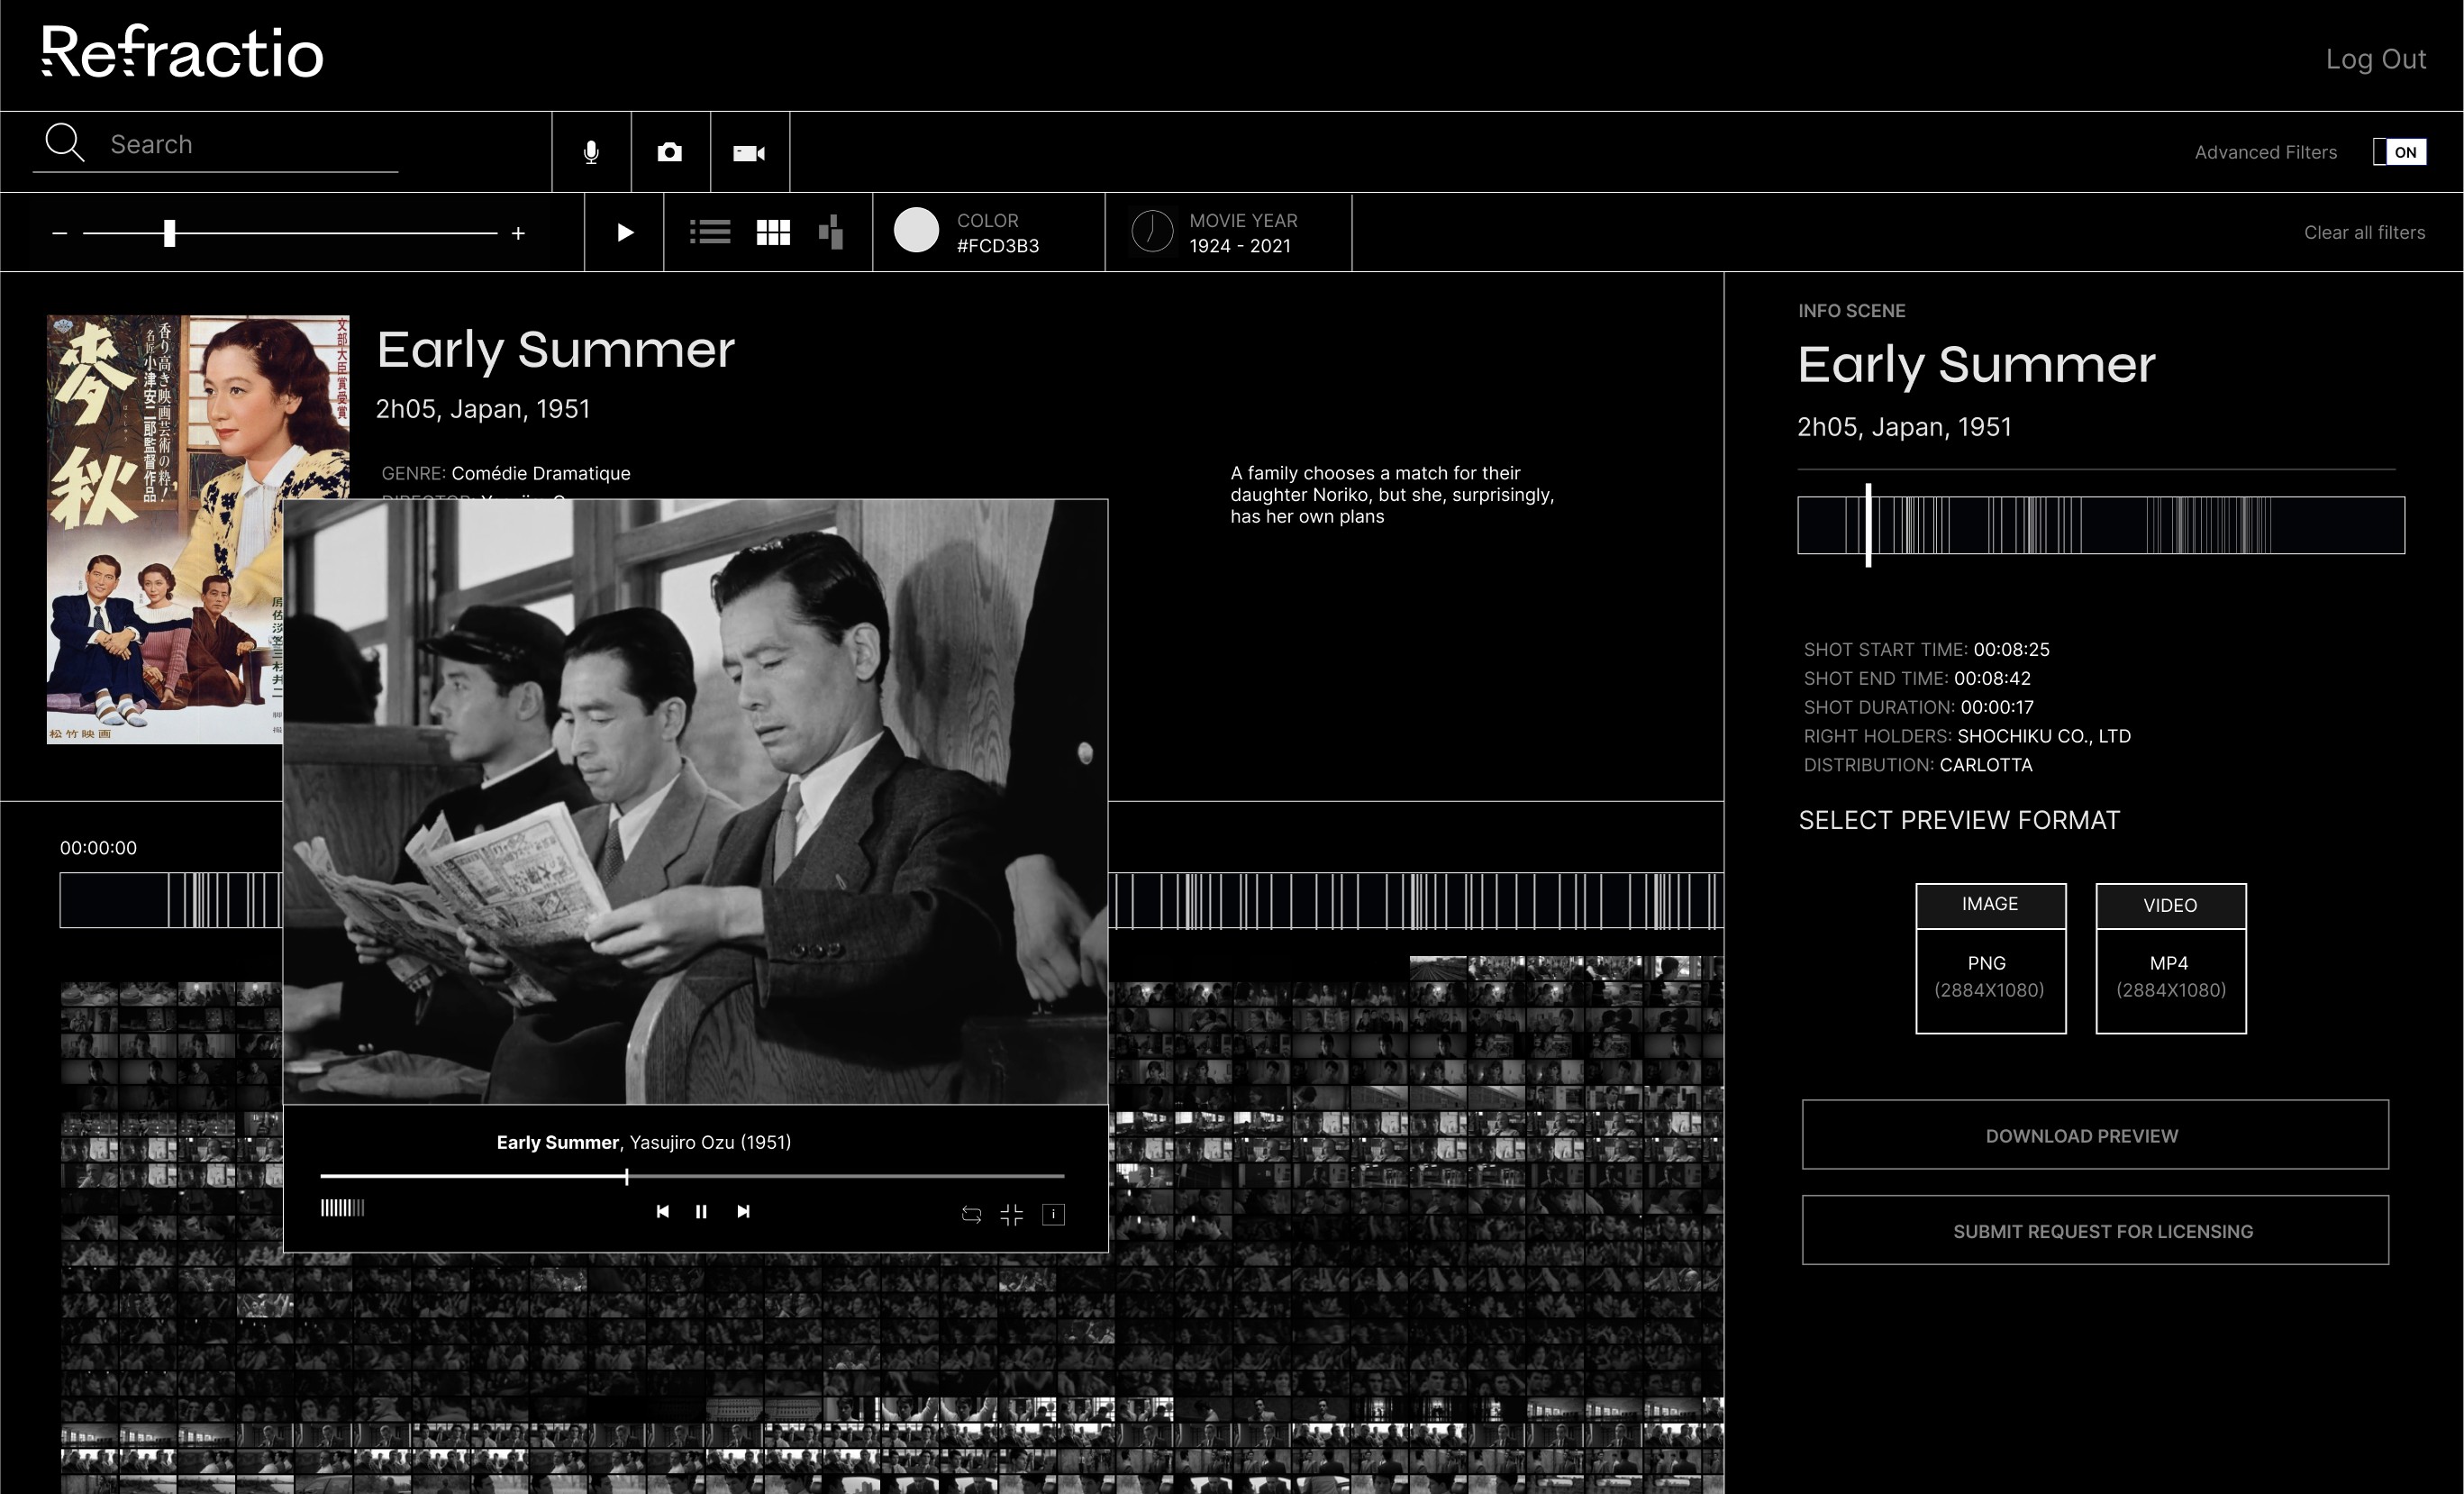The image size is (2464, 1494).
Task: Click the video camera search icon
Action: (749, 153)
